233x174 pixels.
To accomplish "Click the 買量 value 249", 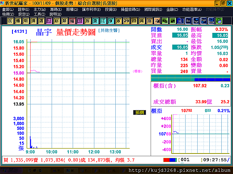I will click(x=184, y=72).
